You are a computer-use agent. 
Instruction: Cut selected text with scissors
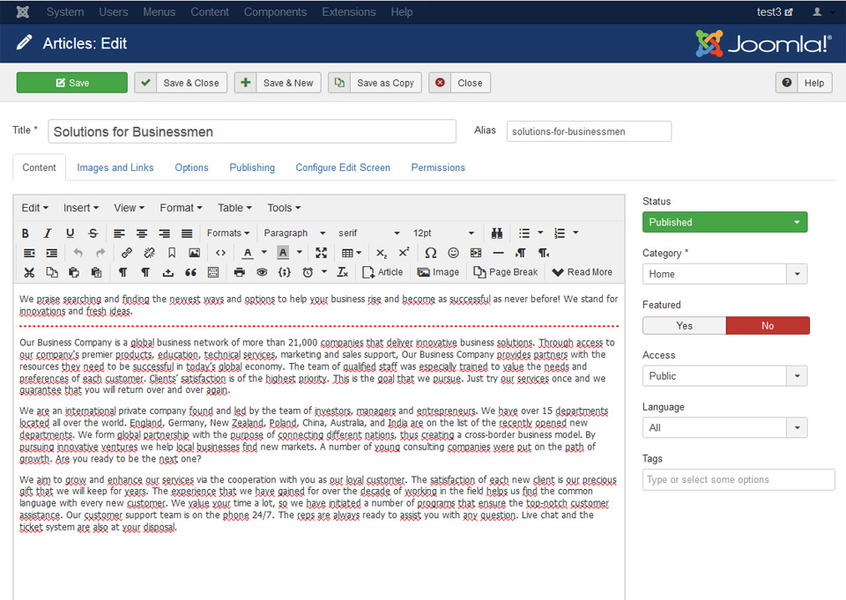point(29,272)
